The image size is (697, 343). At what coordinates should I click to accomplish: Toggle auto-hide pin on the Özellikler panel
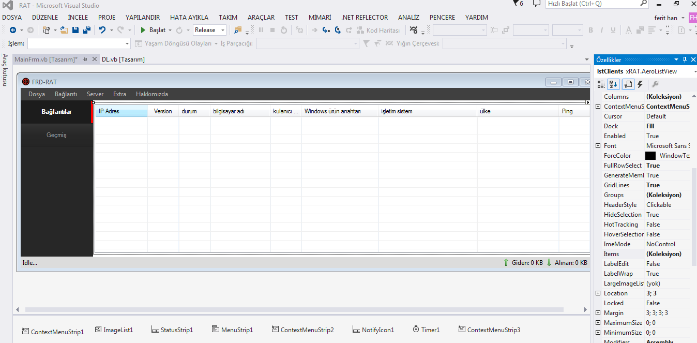(685, 60)
